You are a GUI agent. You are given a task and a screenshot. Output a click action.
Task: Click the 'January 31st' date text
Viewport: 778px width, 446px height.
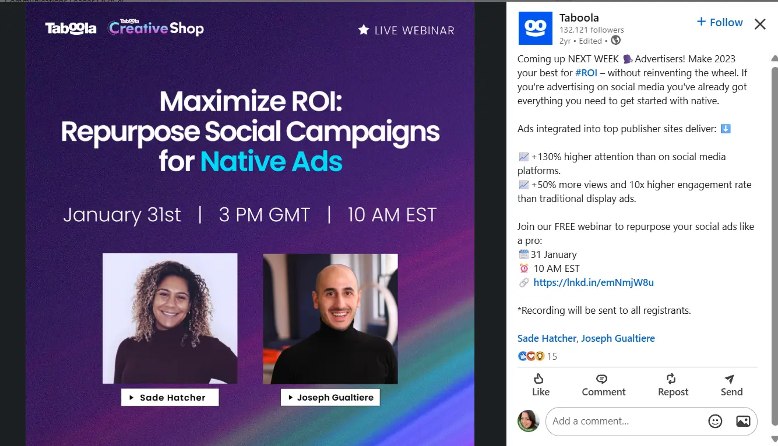122,215
